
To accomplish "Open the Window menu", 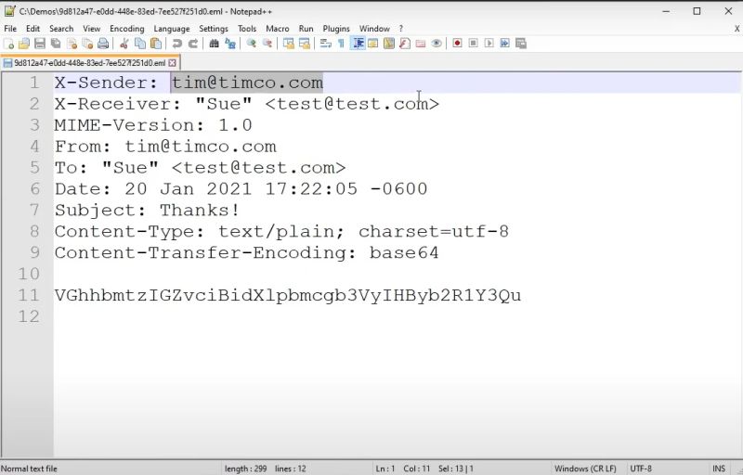I will coord(374,29).
